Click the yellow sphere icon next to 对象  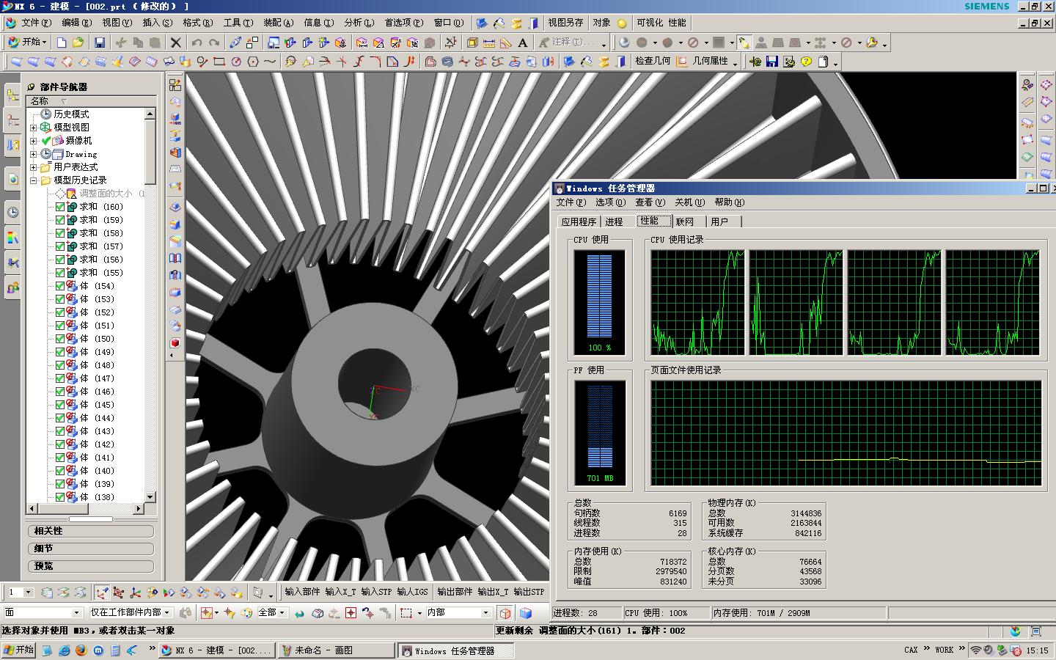click(x=622, y=23)
